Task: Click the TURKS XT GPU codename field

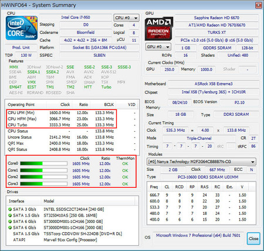Action: [x=216, y=33]
